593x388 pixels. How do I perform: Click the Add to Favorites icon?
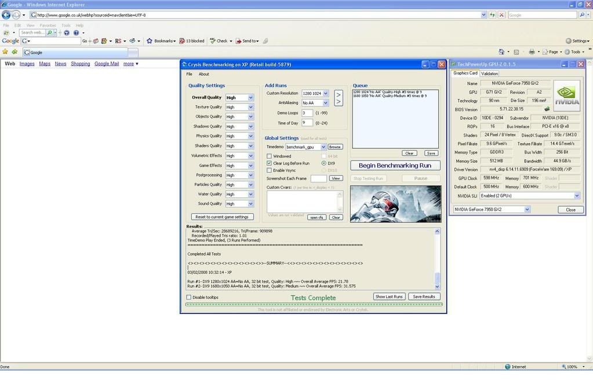coord(14,52)
